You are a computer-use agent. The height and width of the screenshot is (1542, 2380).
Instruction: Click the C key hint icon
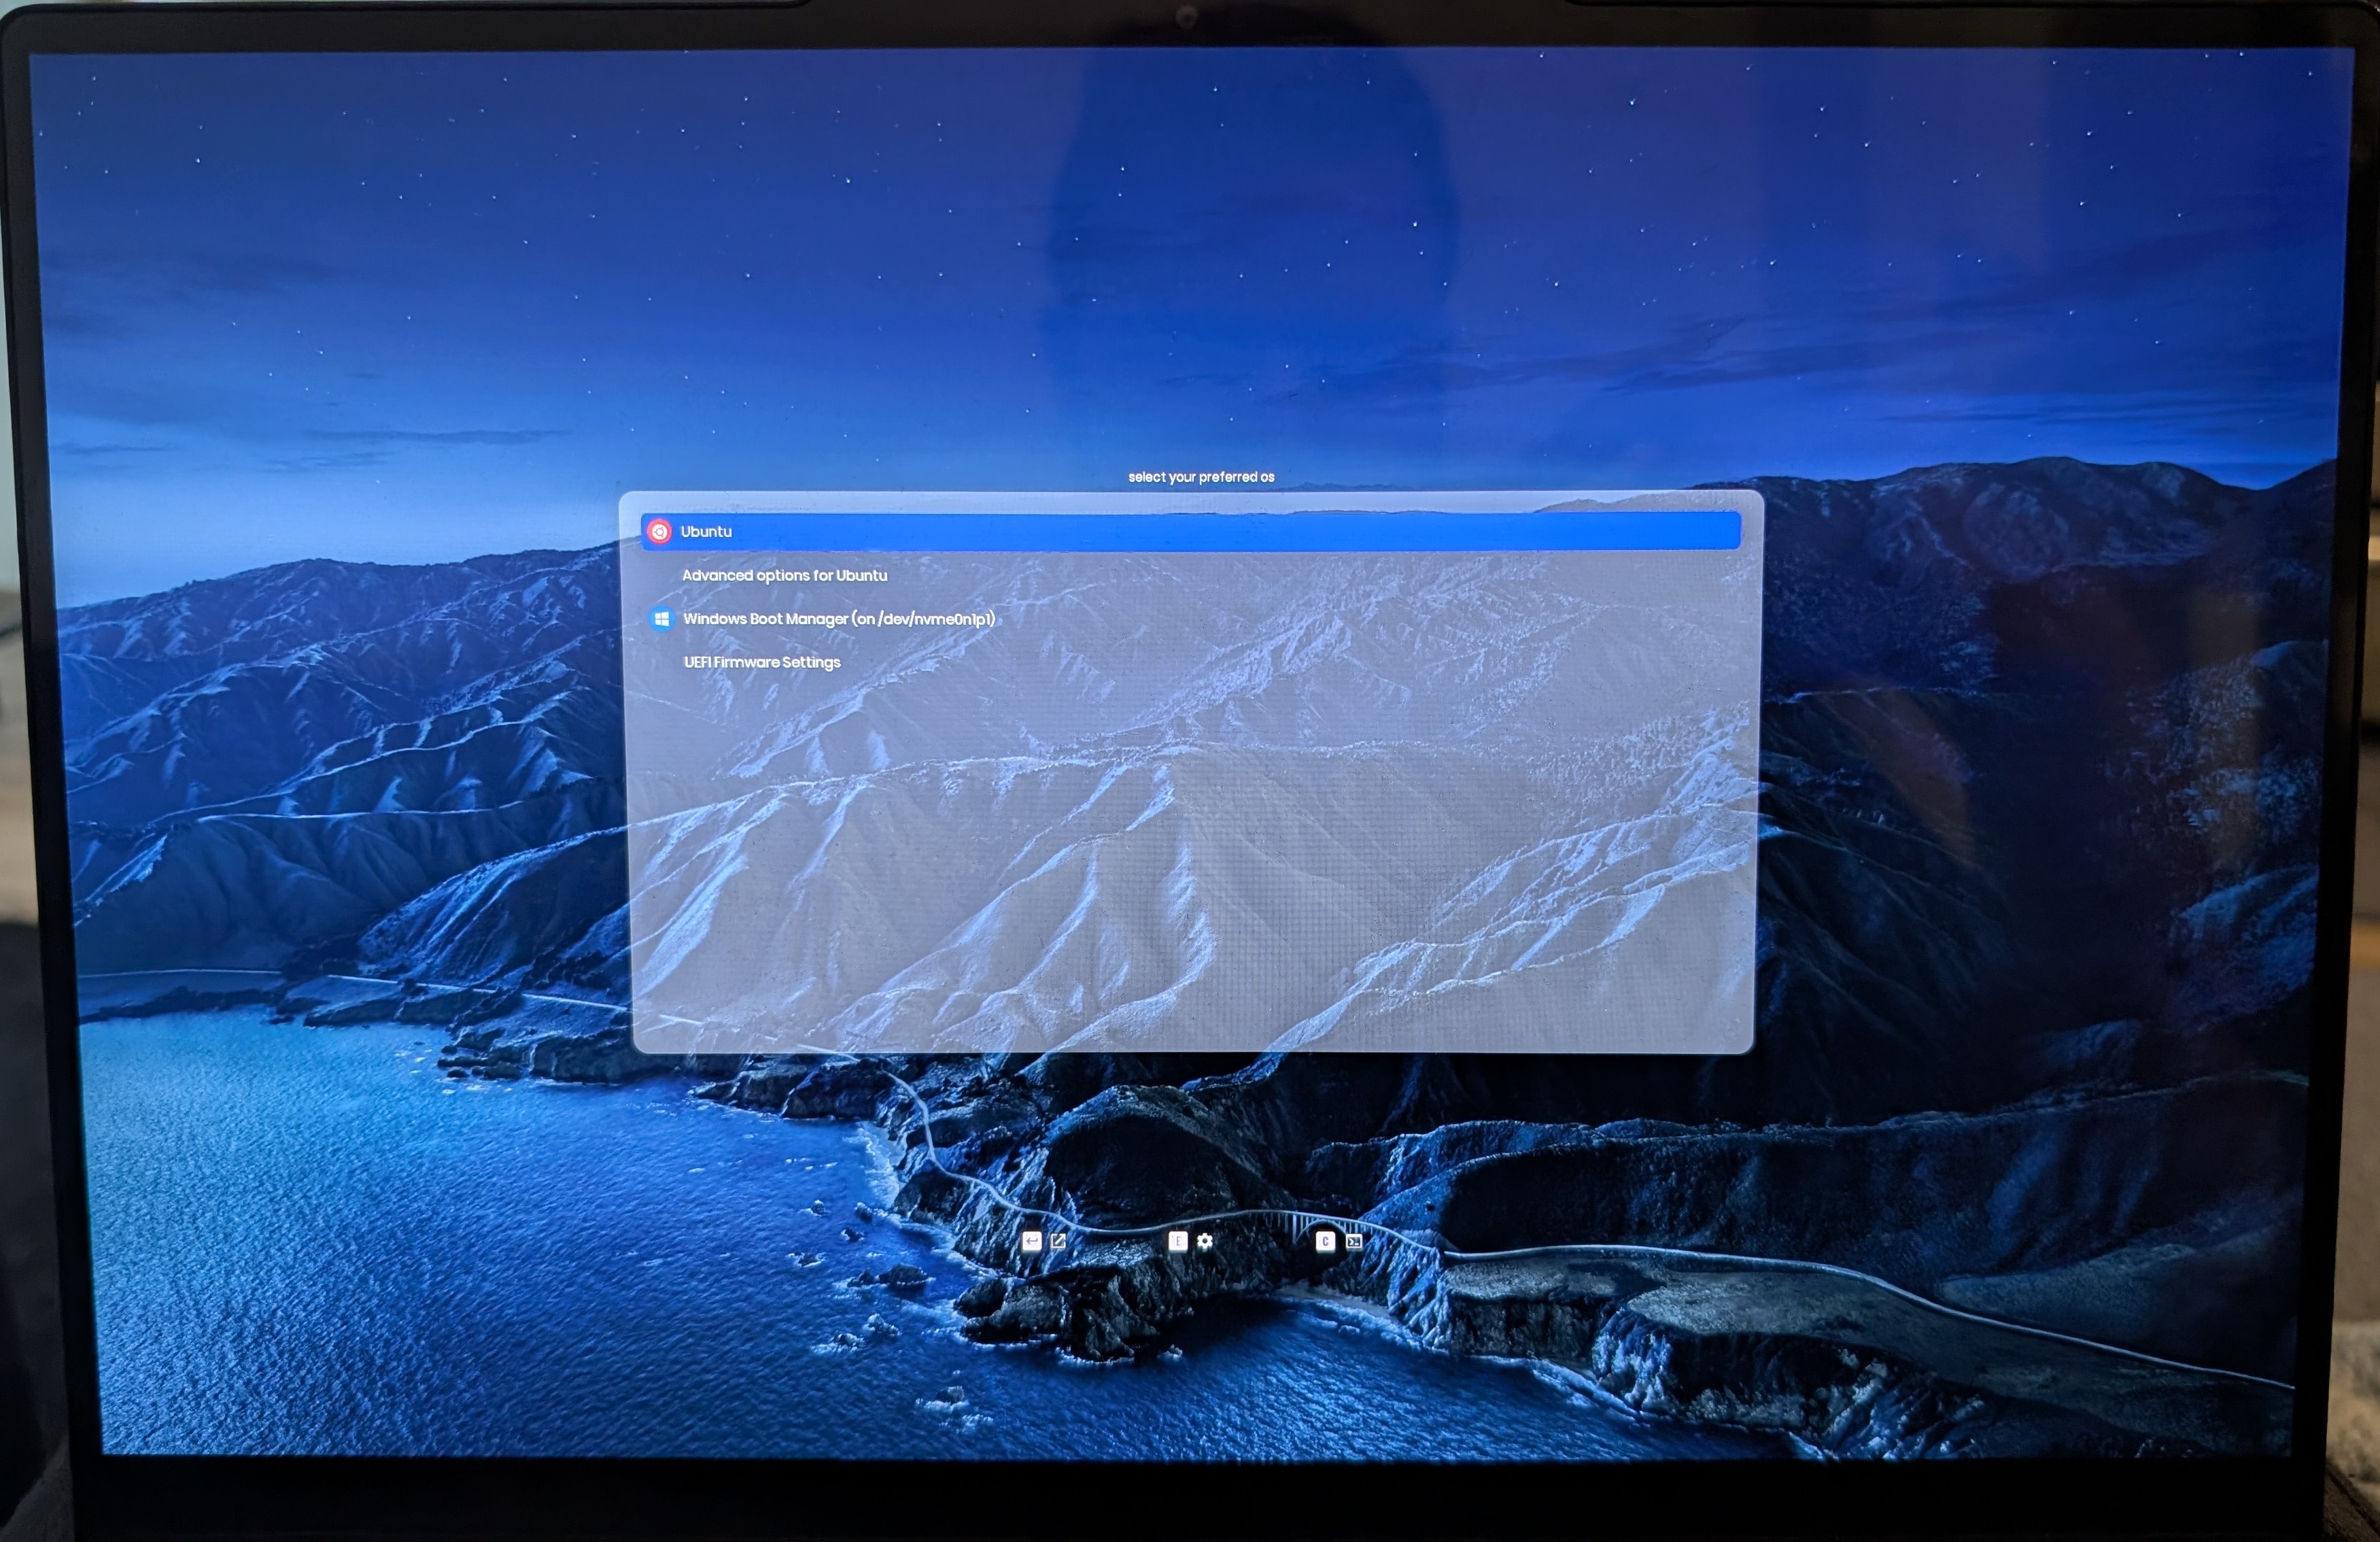pyautogui.click(x=1325, y=1241)
